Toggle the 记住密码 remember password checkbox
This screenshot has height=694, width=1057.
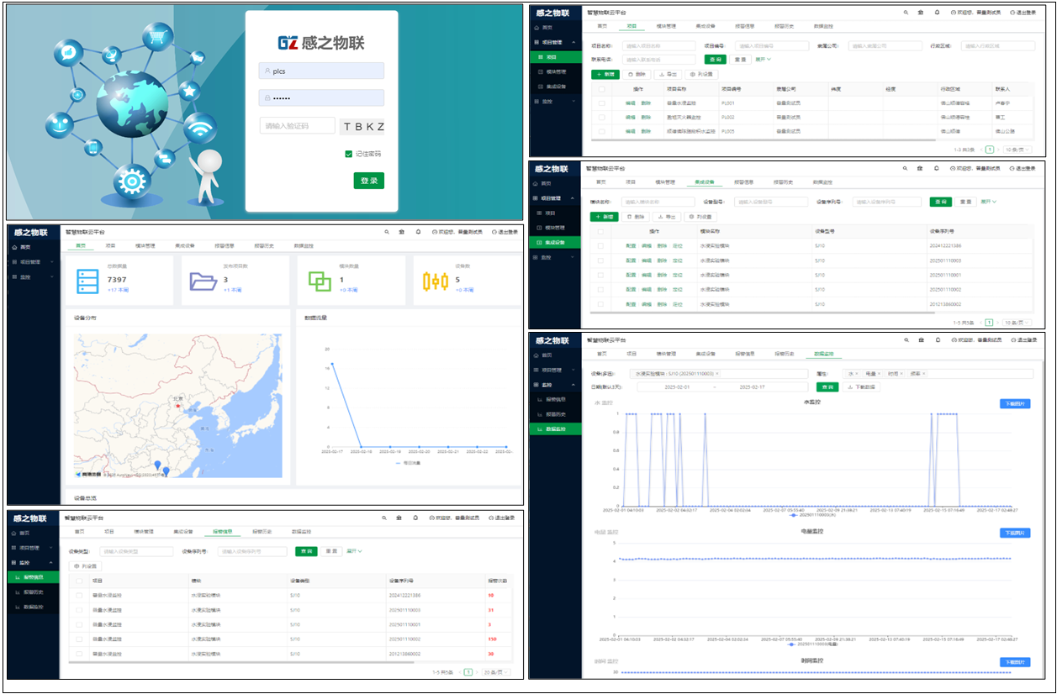348,154
